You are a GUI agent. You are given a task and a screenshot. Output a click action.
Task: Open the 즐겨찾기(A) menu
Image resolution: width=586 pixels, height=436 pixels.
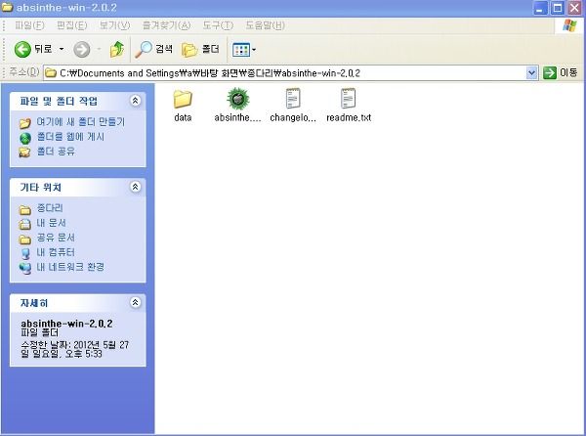pos(166,25)
